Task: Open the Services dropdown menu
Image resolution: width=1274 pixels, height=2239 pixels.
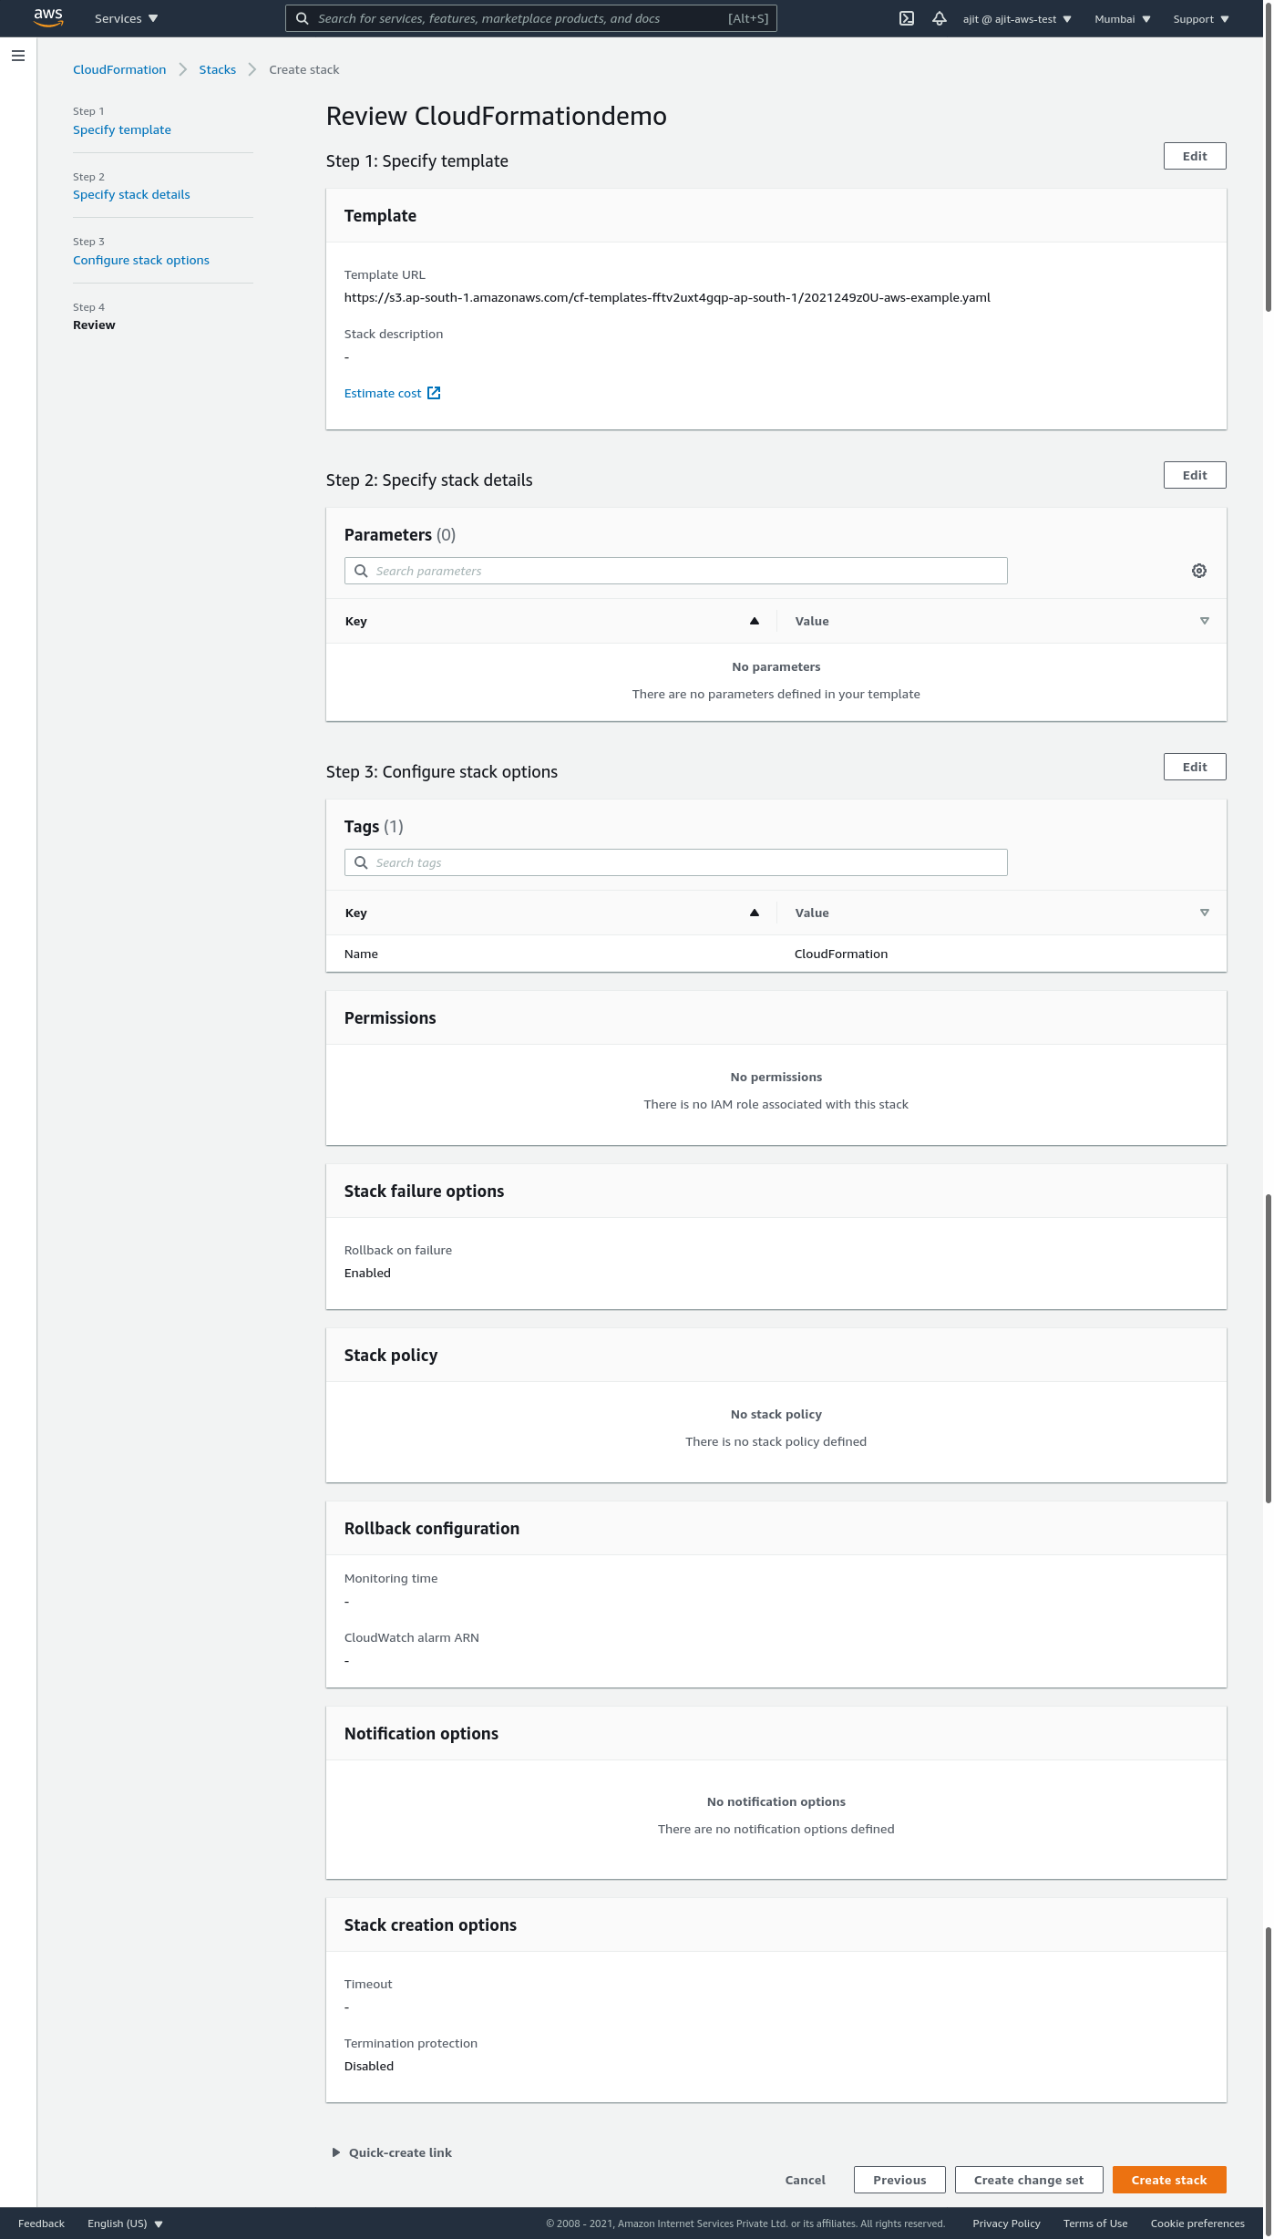Action: [x=126, y=18]
